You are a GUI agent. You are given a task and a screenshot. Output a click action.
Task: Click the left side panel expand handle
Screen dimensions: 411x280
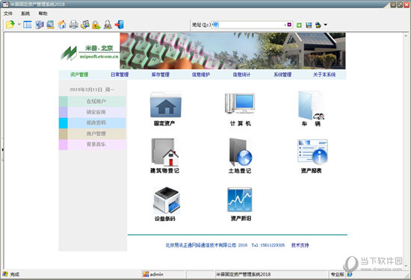(2, 149)
